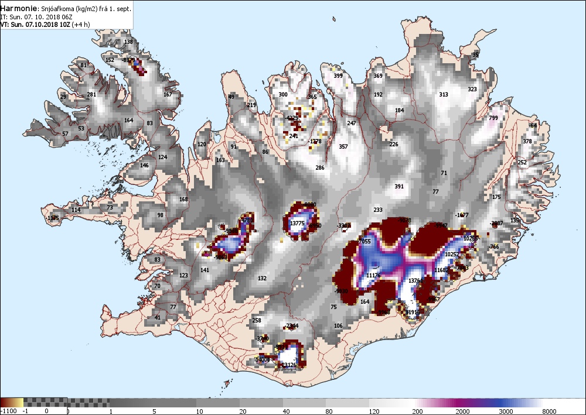Click the legend label 120
The image size is (586, 415).
point(374,411)
